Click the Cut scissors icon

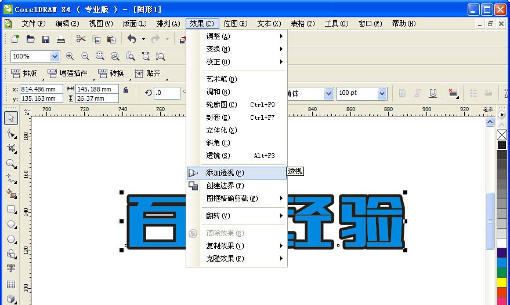click(x=81, y=39)
